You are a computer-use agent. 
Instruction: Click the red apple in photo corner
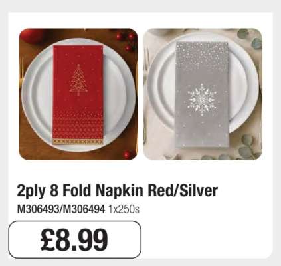click(33, 35)
